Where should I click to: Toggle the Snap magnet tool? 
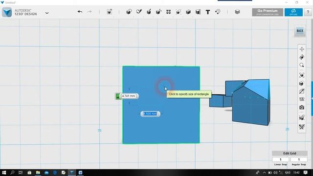tap(218, 12)
